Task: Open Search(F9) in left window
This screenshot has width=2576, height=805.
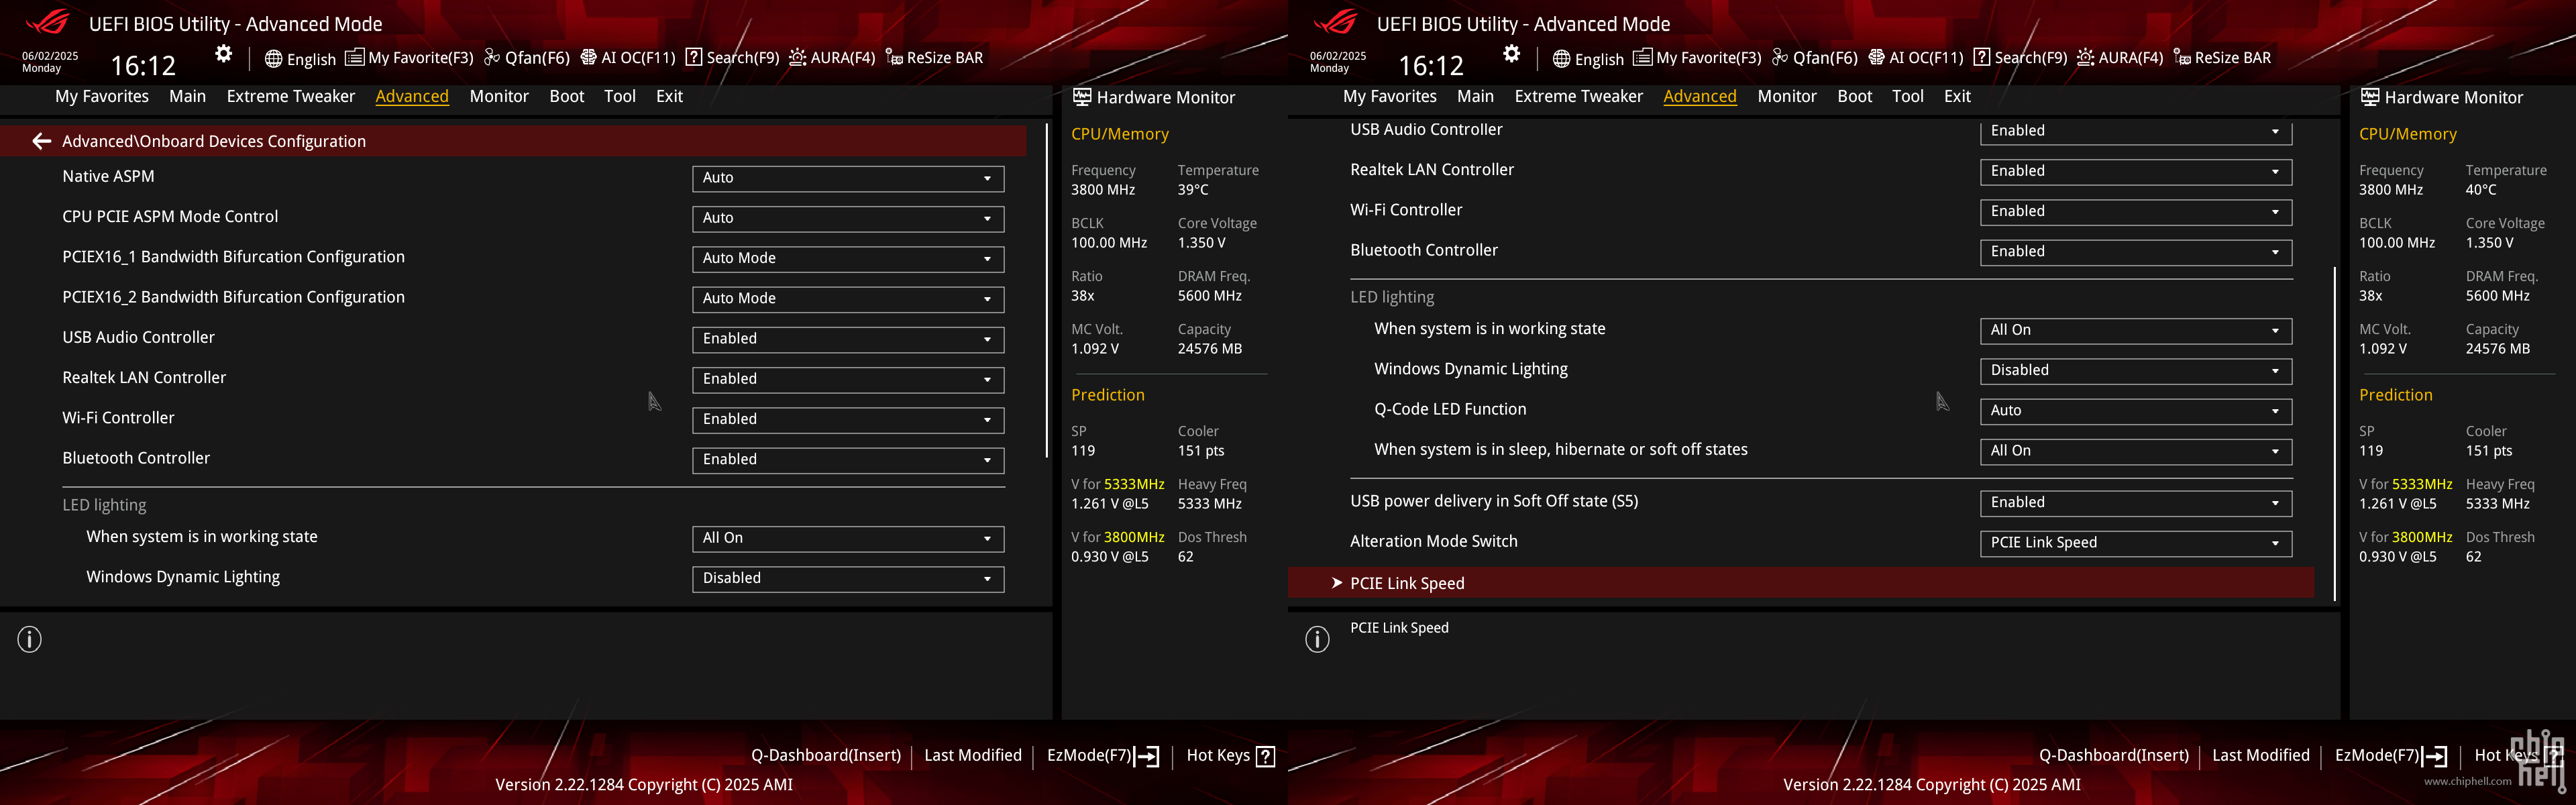Action: click(x=732, y=58)
